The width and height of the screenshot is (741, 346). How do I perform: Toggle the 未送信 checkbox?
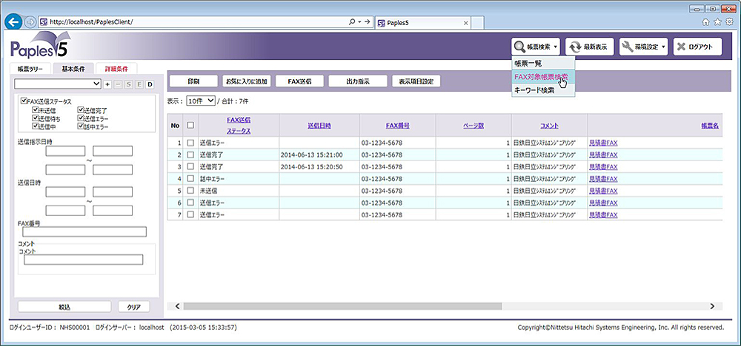point(35,110)
